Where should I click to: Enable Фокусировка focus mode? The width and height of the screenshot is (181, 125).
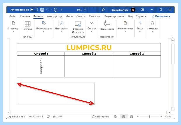(100, 117)
